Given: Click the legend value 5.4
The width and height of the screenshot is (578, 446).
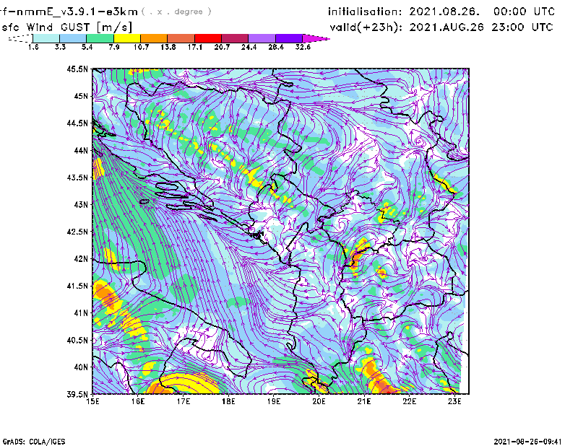Looking at the screenshot, I should tap(87, 47).
